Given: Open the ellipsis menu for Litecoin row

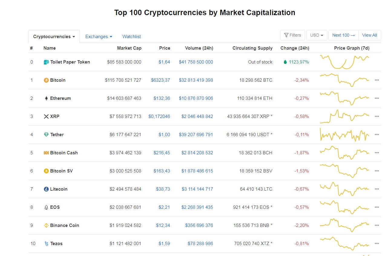Looking at the screenshot, I should (x=377, y=189).
